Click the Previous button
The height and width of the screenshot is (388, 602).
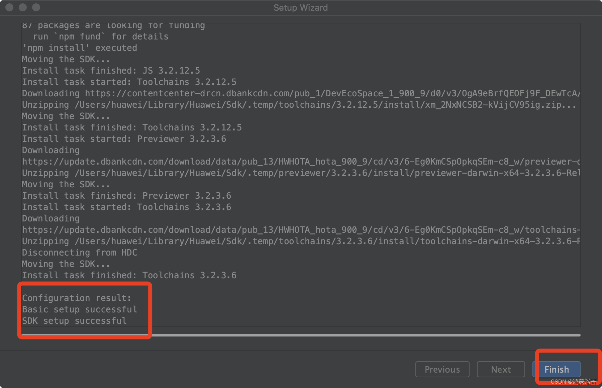442,369
